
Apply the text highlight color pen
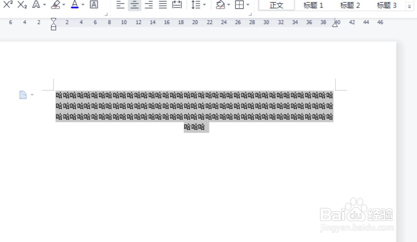(x=56, y=5)
